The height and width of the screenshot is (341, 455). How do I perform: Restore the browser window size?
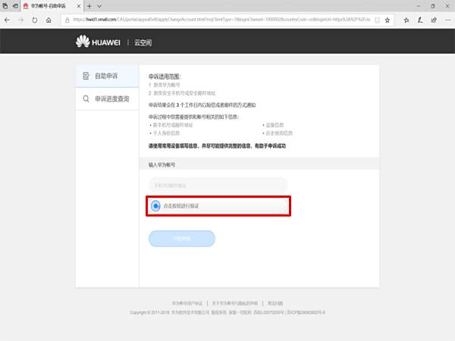click(433, 6)
